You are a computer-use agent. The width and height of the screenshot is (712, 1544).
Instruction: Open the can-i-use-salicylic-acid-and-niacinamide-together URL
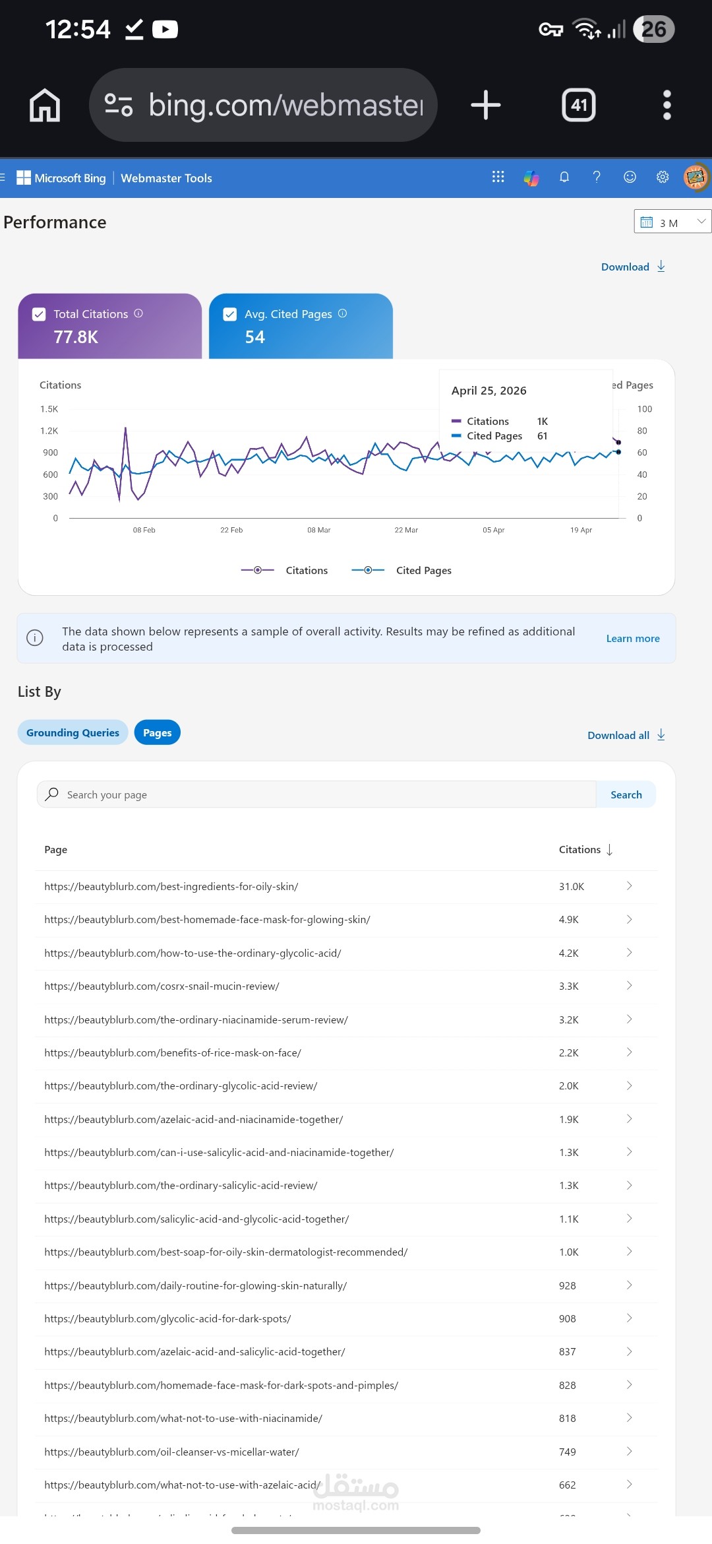point(219,1152)
